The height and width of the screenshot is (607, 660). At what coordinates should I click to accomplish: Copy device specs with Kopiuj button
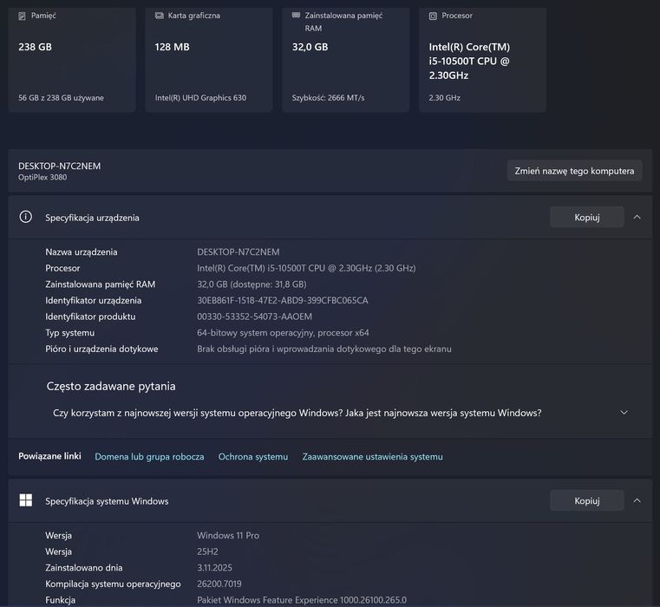(587, 218)
